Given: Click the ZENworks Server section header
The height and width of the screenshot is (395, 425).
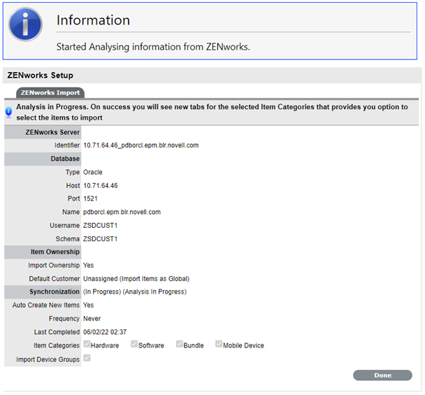Looking at the screenshot, I should point(43,132).
